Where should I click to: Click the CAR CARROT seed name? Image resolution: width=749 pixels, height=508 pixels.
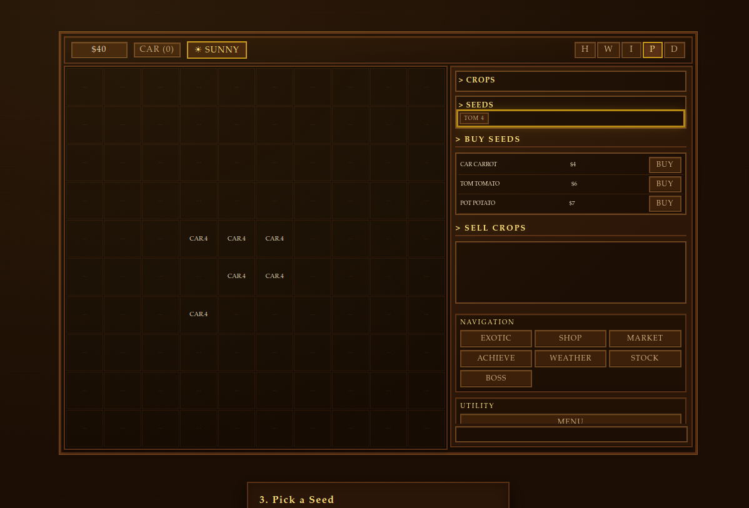pos(479,165)
